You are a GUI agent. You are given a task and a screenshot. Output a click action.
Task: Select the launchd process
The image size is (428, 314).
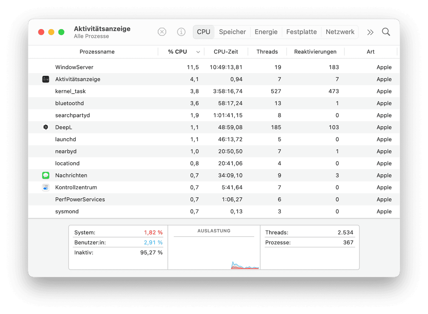(x=65, y=139)
